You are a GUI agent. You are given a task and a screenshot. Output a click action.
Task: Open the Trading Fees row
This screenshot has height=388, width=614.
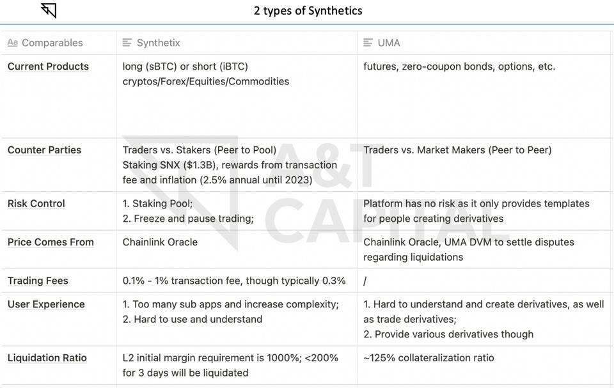pyautogui.click(x=38, y=281)
